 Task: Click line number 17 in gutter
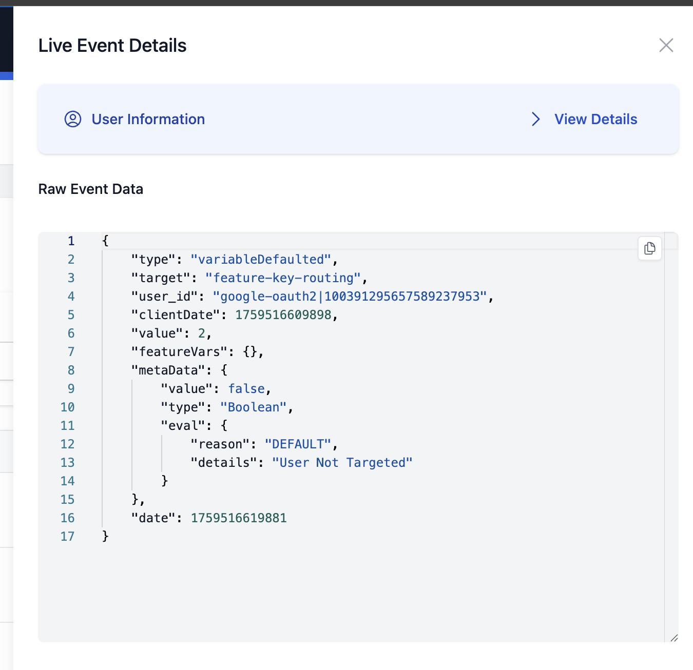click(x=67, y=537)
